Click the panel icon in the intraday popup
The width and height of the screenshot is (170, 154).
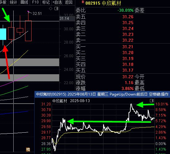[152, 101]
